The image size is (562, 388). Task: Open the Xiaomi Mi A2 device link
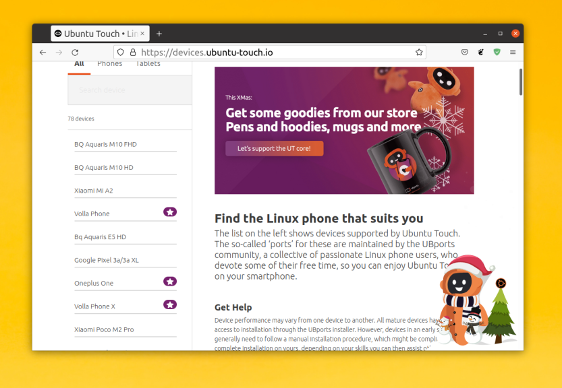[94, 191]
